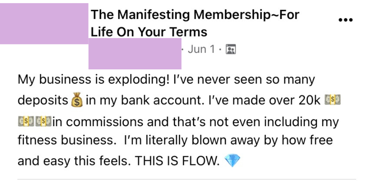Click the 'THIS IS FLOW.' text
The height and width of the screenshot is (184, 373).
pyautogui.click(x=177, y=161)
